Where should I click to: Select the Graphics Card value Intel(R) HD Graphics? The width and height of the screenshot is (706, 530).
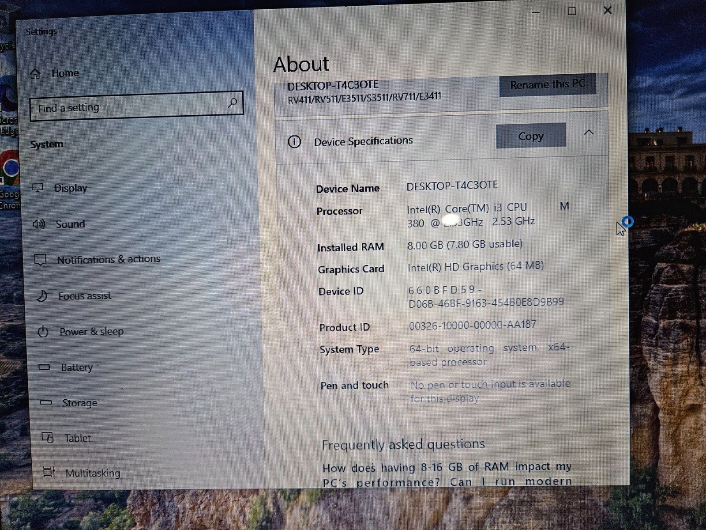coord(475,266)
